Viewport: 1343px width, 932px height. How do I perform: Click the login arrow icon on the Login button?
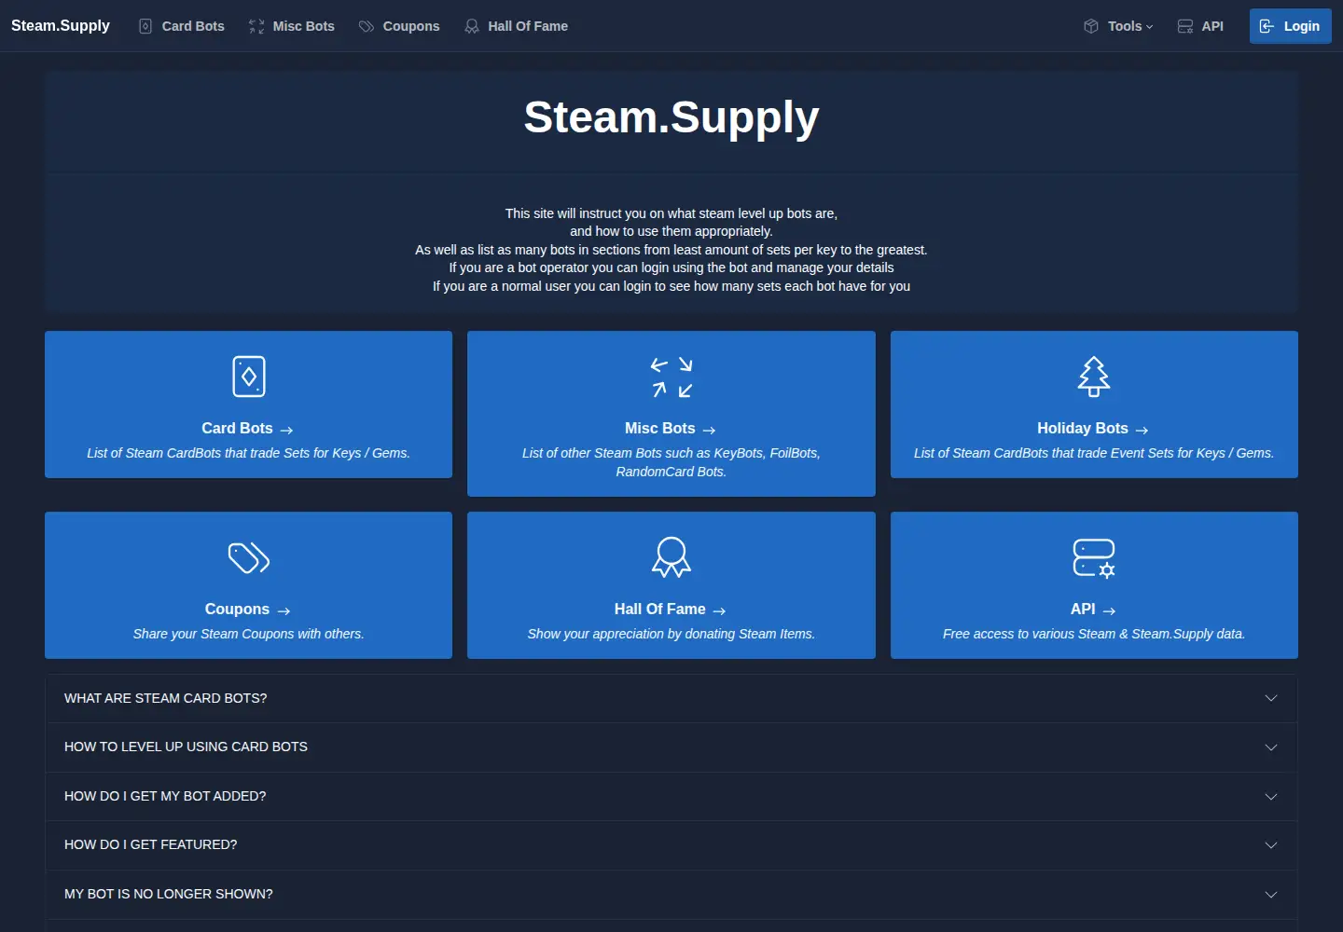(x=1267, y=26)
